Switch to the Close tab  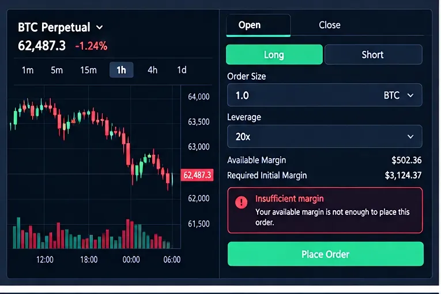330,25
